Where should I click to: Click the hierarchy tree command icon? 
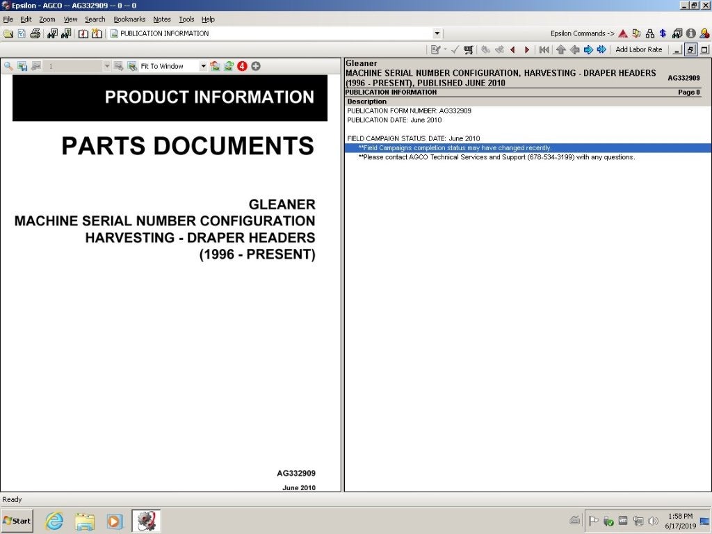650,33
